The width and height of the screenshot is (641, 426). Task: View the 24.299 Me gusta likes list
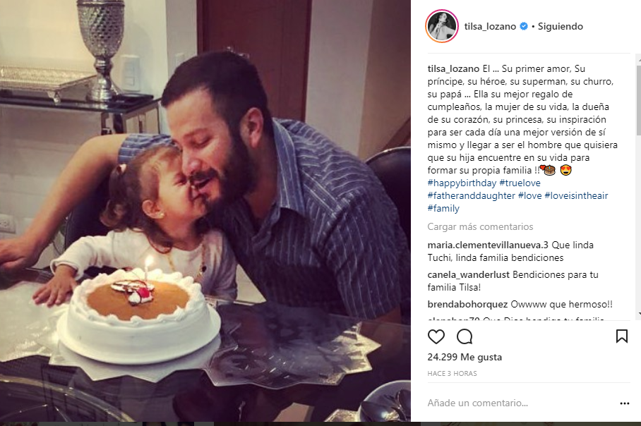tap(465, 357)
